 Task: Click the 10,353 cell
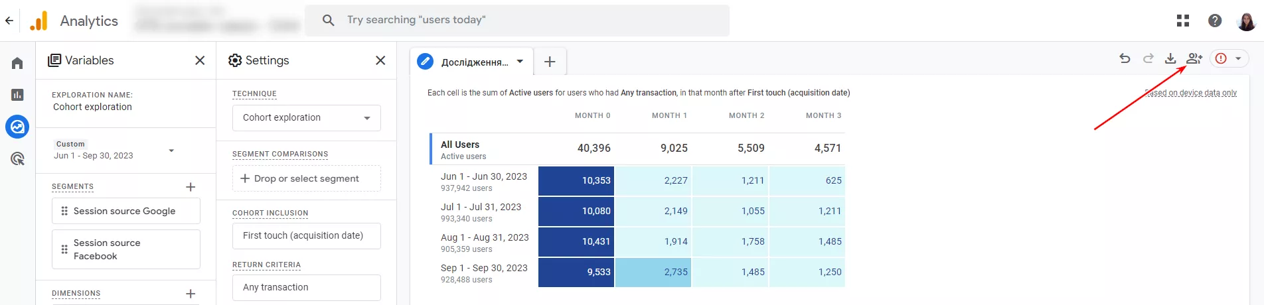(x=576, y=181)
